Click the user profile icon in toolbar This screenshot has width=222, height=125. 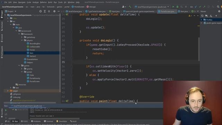tap(124, 7)
